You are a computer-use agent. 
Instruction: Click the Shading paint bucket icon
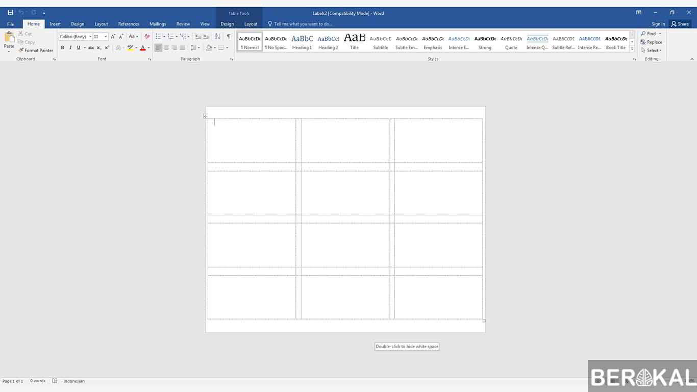tap(209, 48)
